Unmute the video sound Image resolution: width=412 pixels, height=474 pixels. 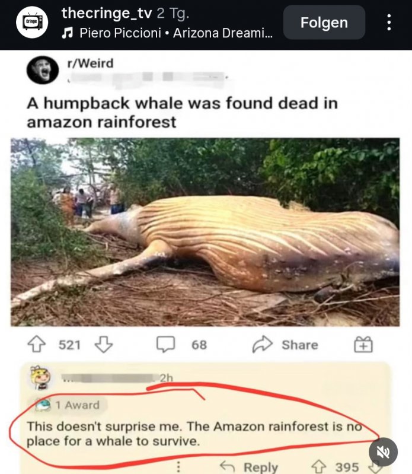click(383, 451)
